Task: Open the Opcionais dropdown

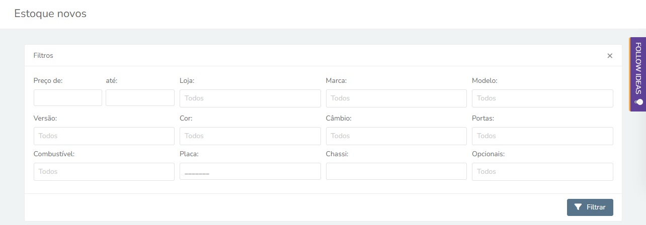Action: tap(542, 172)
